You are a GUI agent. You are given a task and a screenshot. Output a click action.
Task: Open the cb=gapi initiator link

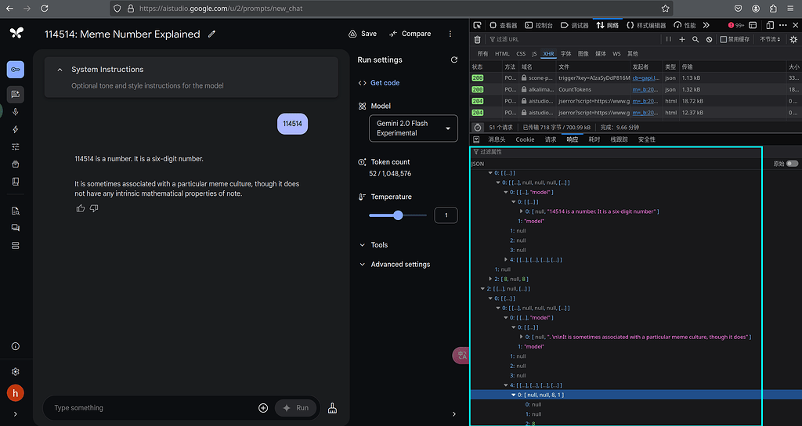[x=645, y=78]
